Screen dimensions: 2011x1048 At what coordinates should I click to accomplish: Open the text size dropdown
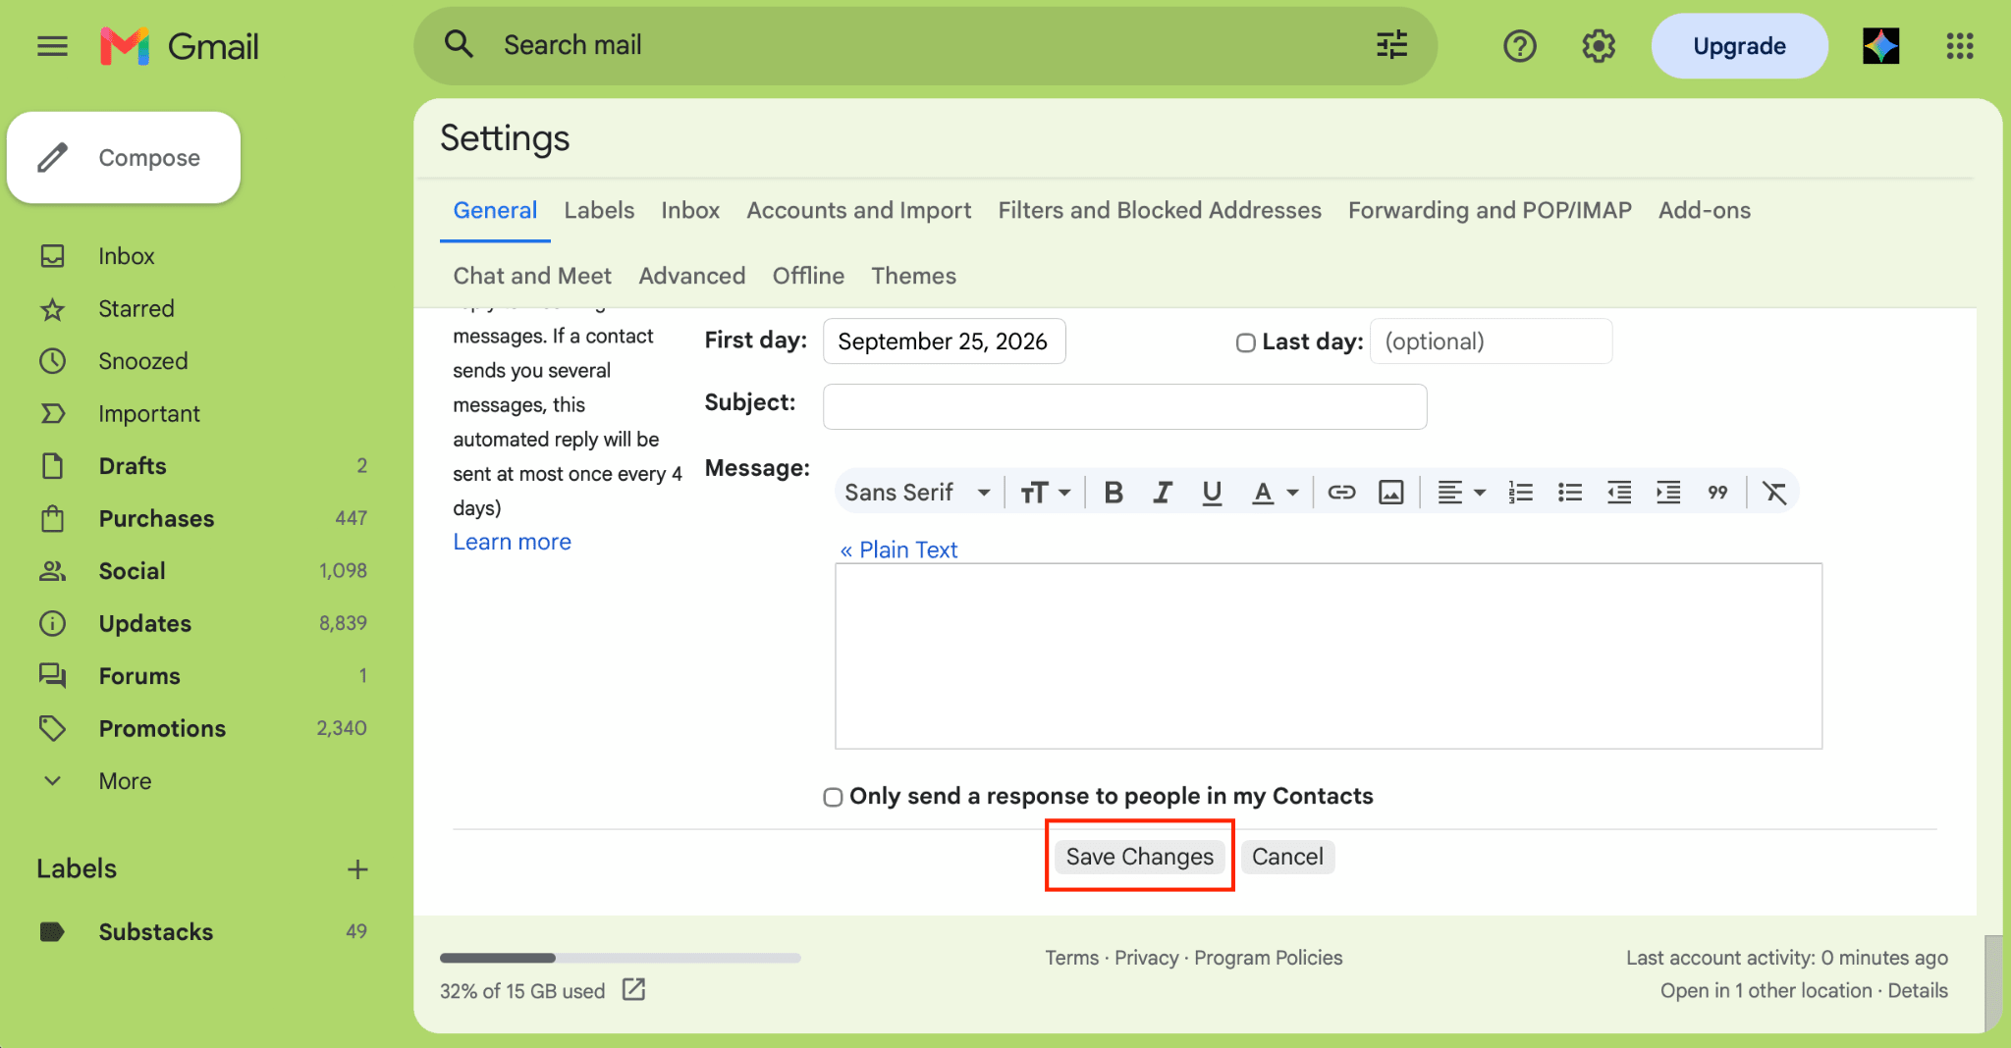[1045, 493]
